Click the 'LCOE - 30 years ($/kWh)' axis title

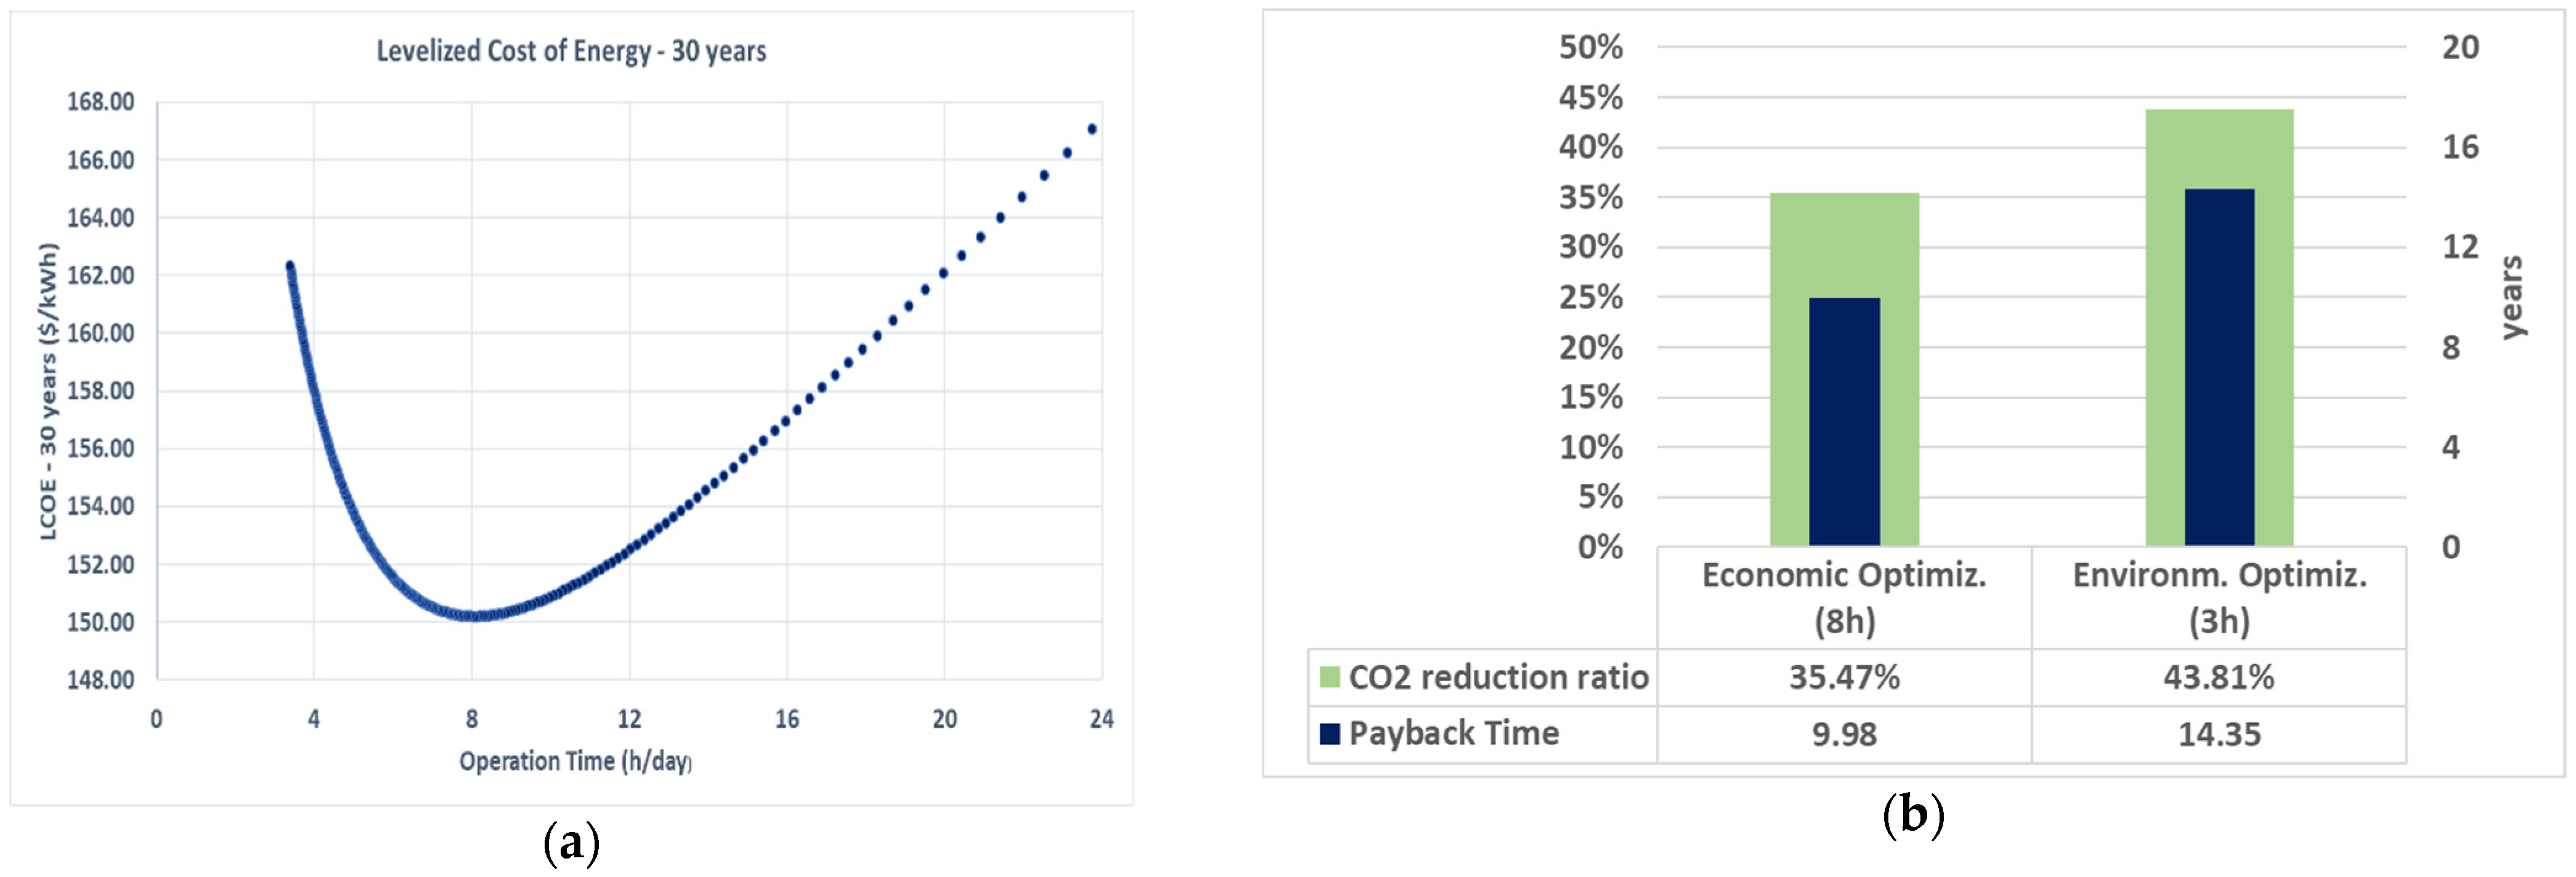coord(48,391)
